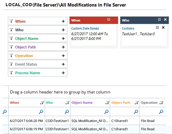This screenshot has width=172, height=134.
Task: Click search magnifier in Object Path column
Action: pyautogui.click(x=136, y=112)
